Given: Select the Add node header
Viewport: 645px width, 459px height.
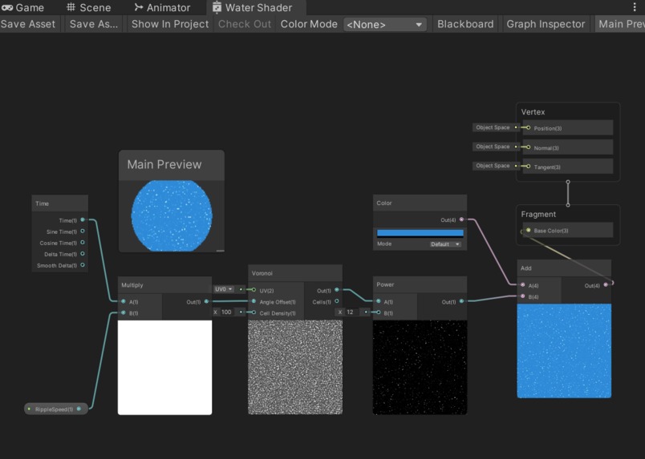Looking at the screenshot, I should [x=564, y=268].
